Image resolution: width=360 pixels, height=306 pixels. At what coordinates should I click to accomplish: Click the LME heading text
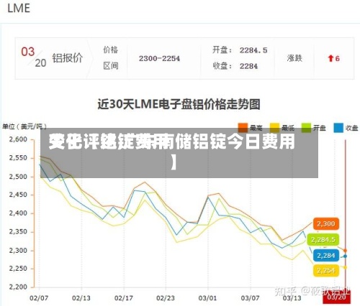click(19, 8)
